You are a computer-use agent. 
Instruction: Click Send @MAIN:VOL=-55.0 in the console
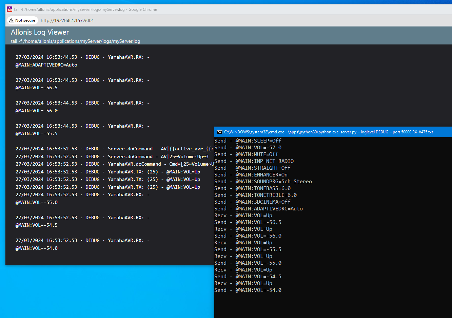tap(248, 263)
